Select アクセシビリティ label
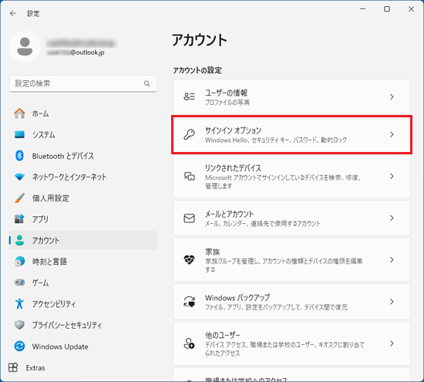Image resolution: width=424 pixels, height=382 pixels. pos(54,304)
